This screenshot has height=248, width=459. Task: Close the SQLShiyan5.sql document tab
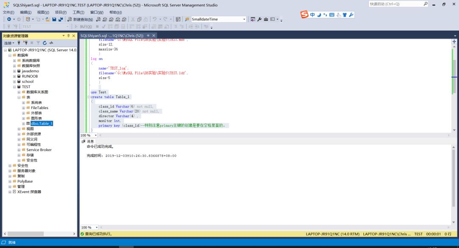(x=154, y=36)
